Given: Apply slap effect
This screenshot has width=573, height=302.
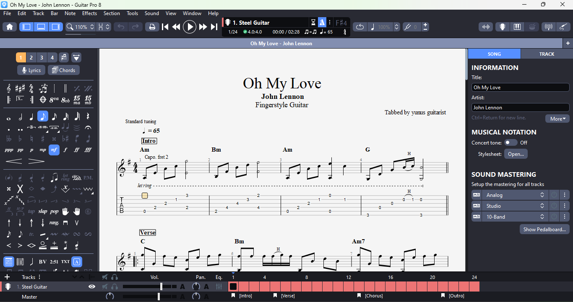Looking at the screenshot, I should click(x=43, y=212).
